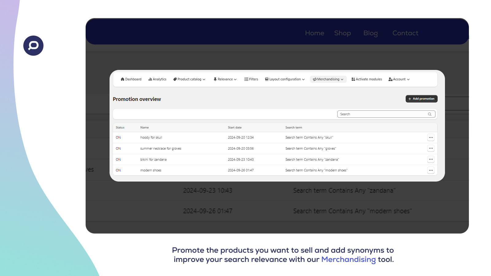Click the round search logo on left
The width and height of the screenshot is (491, 276).
[33, 46]
